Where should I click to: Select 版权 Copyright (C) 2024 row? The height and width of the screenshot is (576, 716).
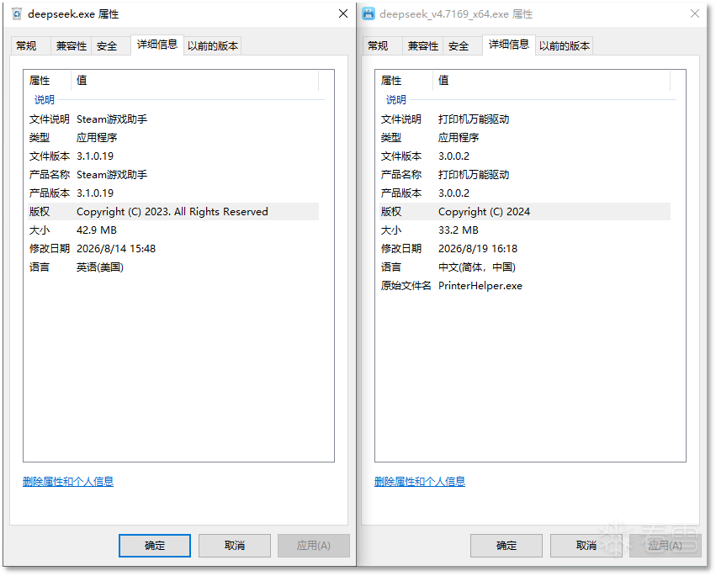click(x=525, y=211)
